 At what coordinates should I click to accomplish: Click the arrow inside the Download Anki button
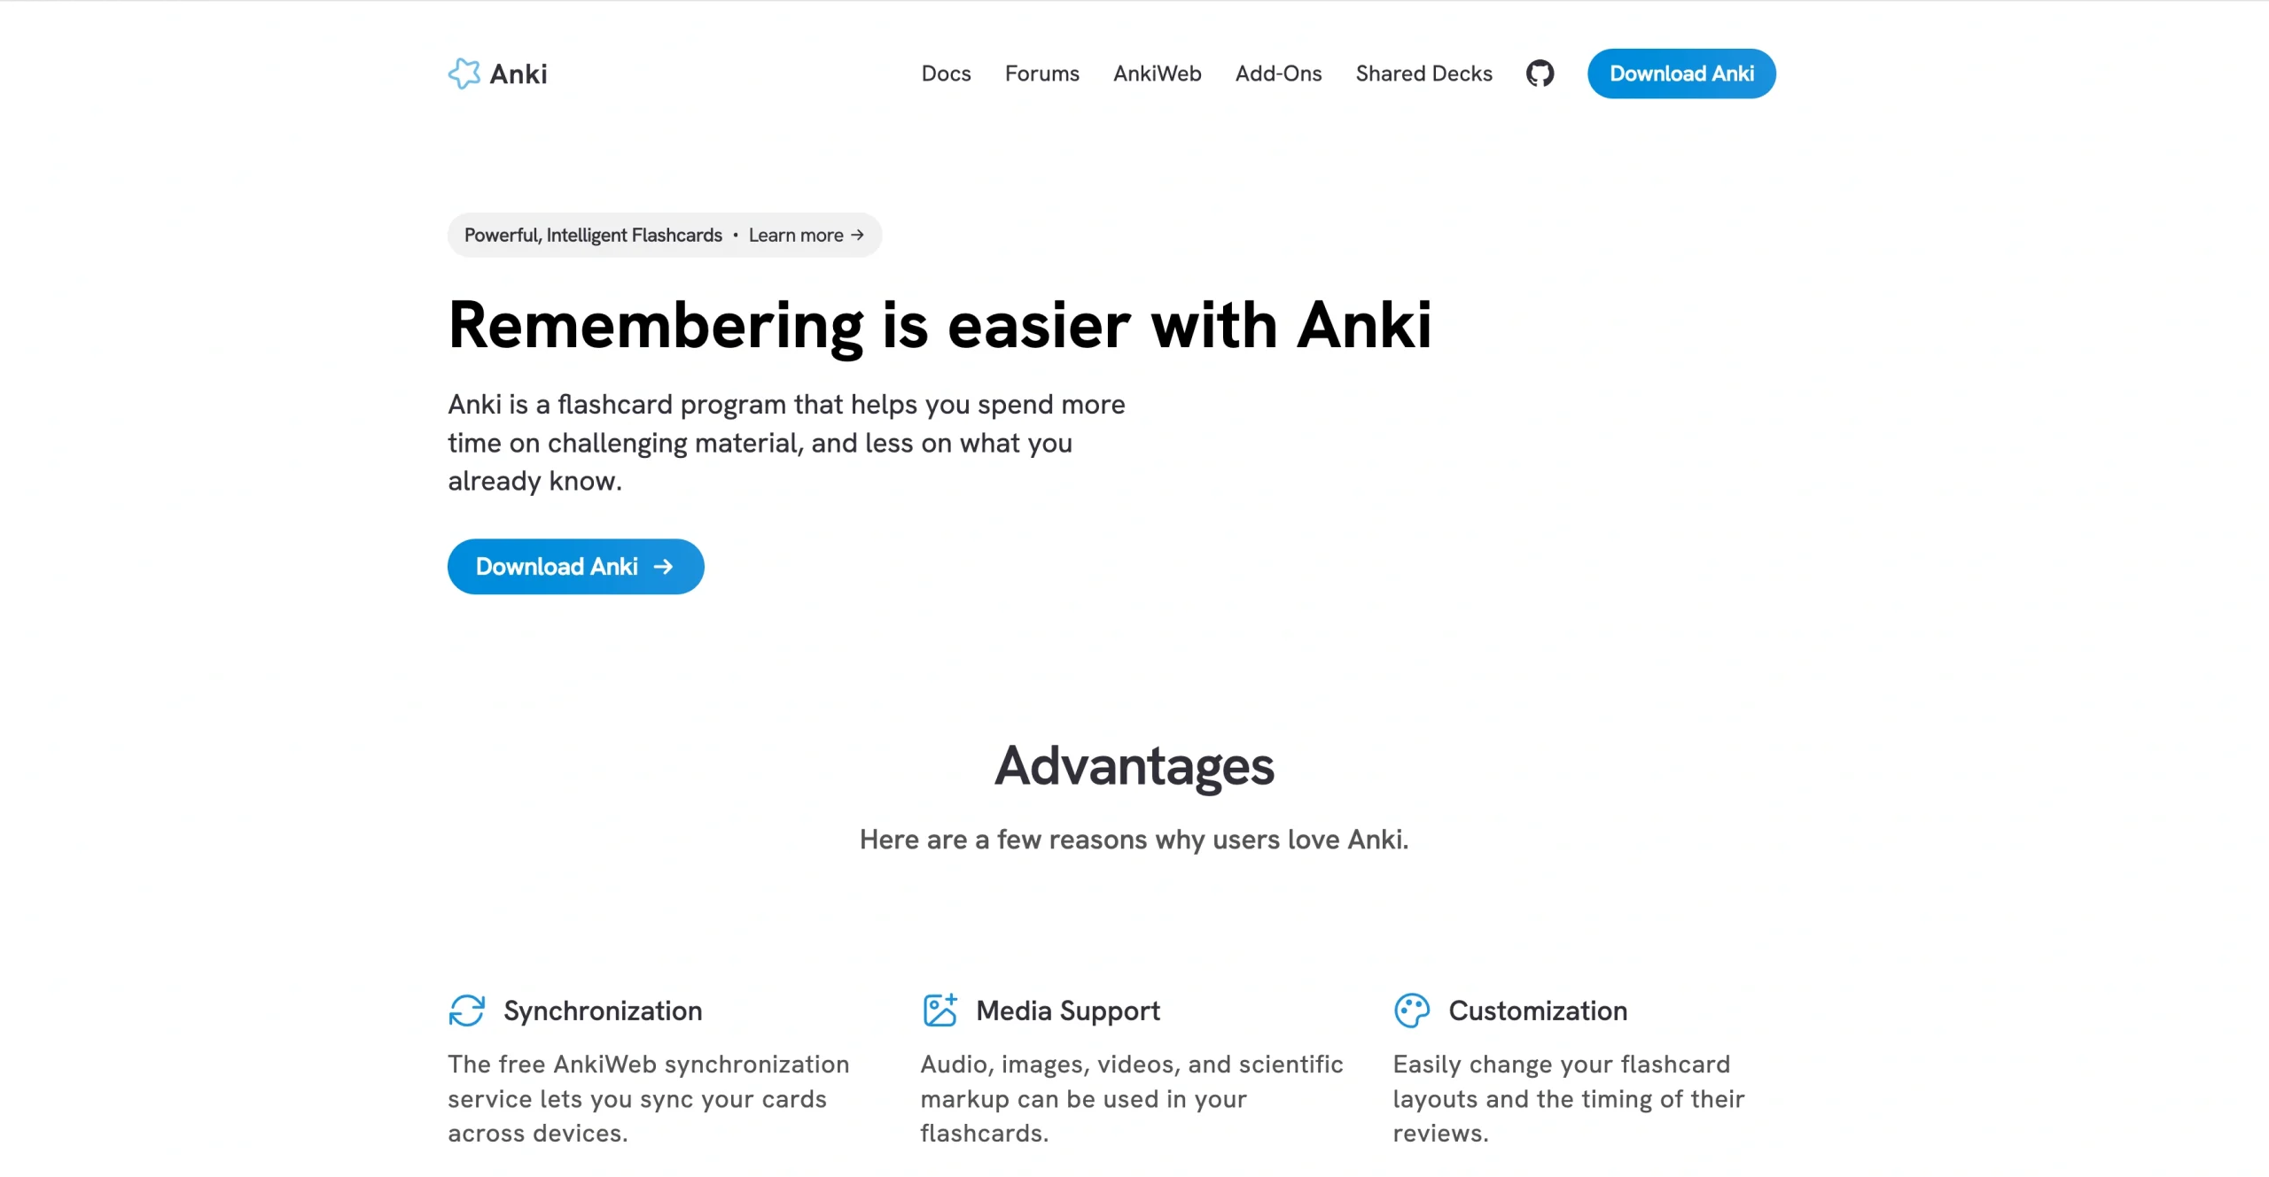click(x=663, y=567)
